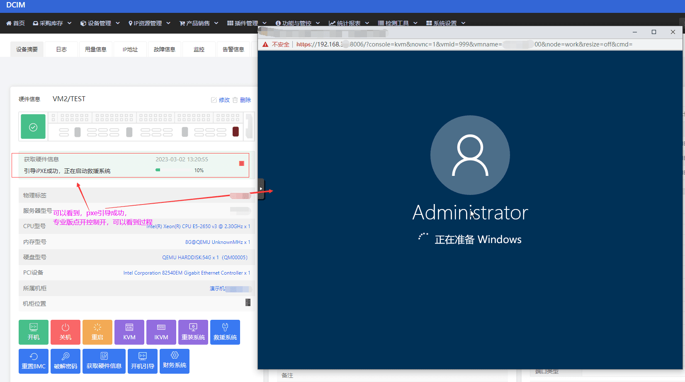Open the 财务系统 finance system button
This screenshot has width=685, height=382.
pyautogui.click(x=175, y=361)
